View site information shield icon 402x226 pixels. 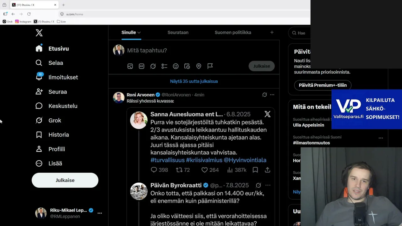coord(62,14)
